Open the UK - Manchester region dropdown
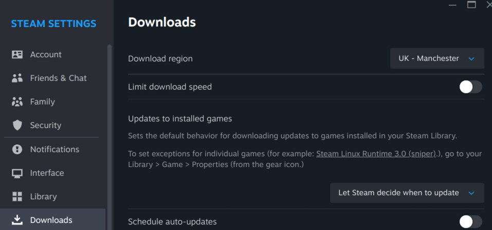 (x=437, y=59)
